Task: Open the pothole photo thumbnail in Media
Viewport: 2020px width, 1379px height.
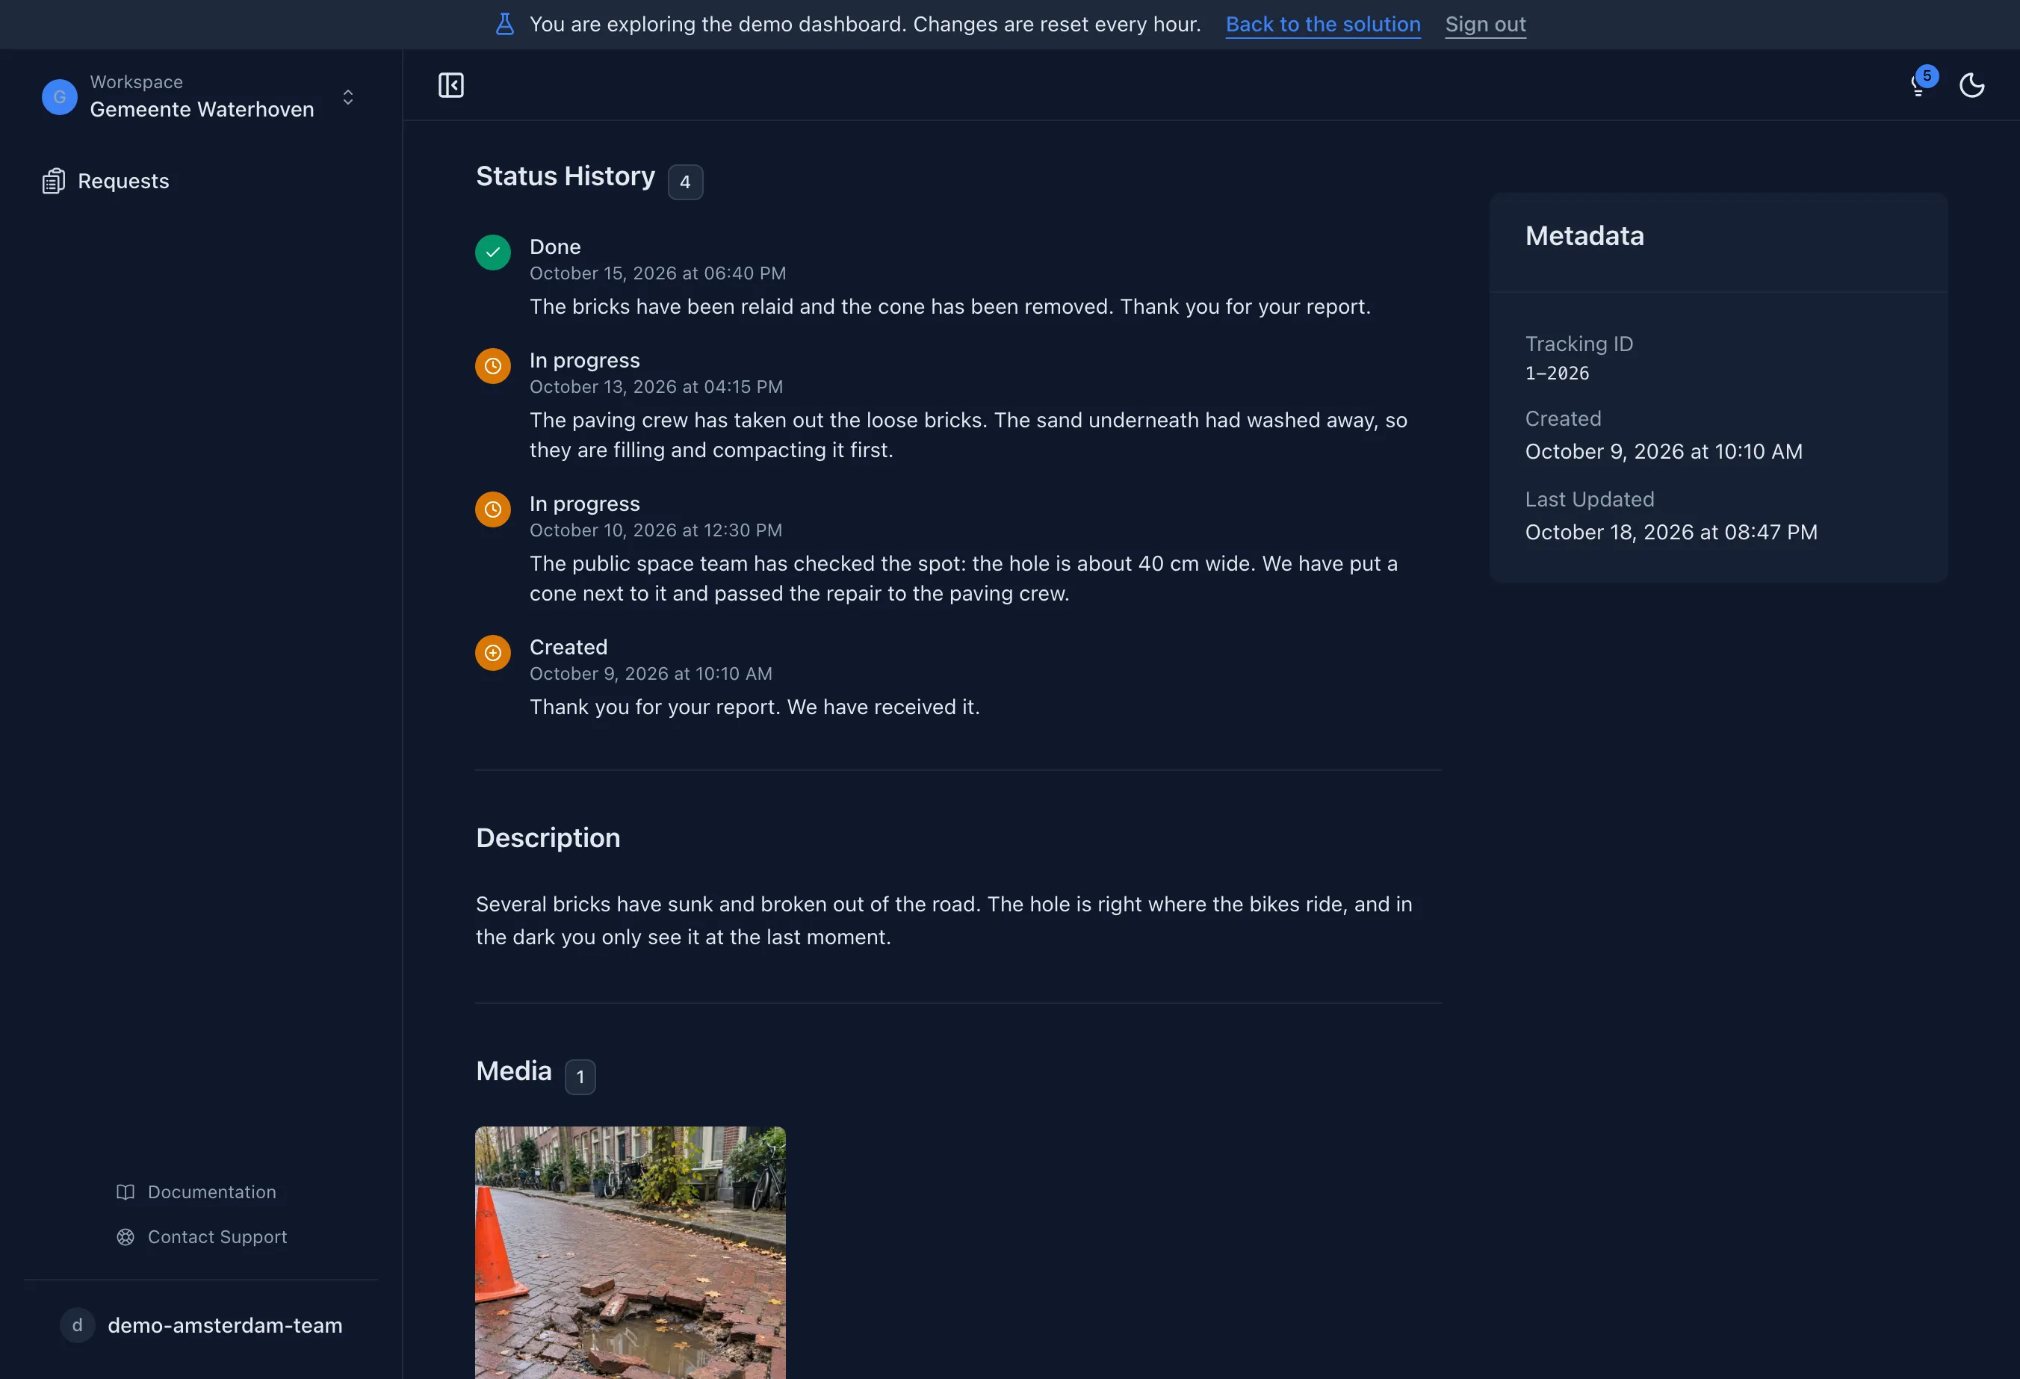Action: pyautogui.click(x=631, y=1252)
